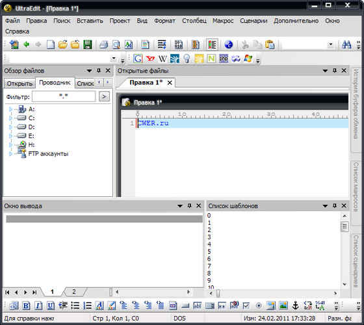Screen dimensions: 364x325
Task: Open the Поиск menu
Action: click(62, 21)
